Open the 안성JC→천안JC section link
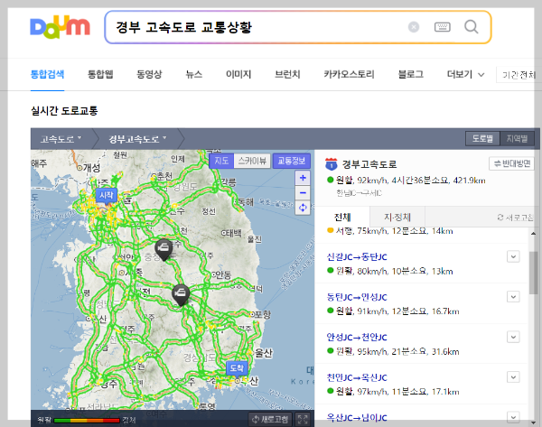Viewport: 542px width, 427px height. [x=357, y=338]
